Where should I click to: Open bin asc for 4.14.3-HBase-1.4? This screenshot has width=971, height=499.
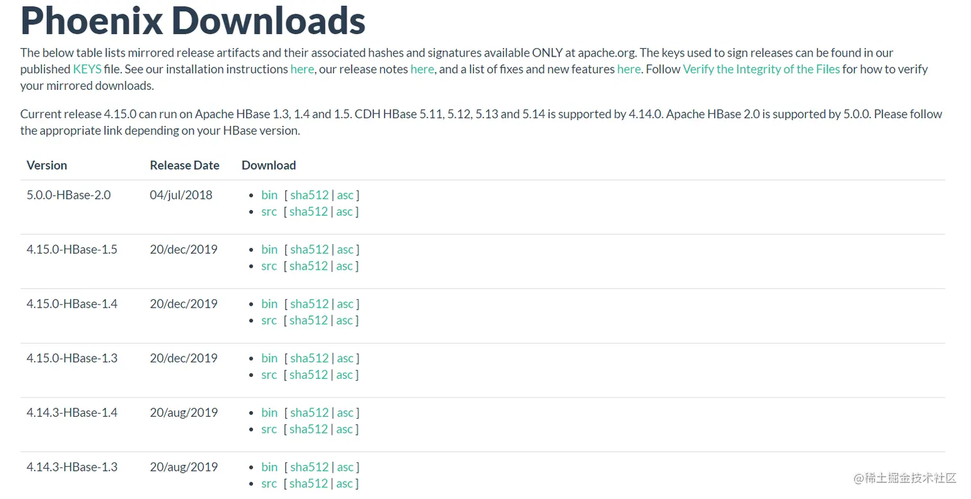pos(345,413)
